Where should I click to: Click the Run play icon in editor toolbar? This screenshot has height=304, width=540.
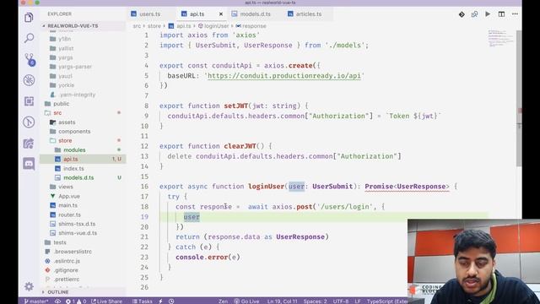(x=488, y=14)
